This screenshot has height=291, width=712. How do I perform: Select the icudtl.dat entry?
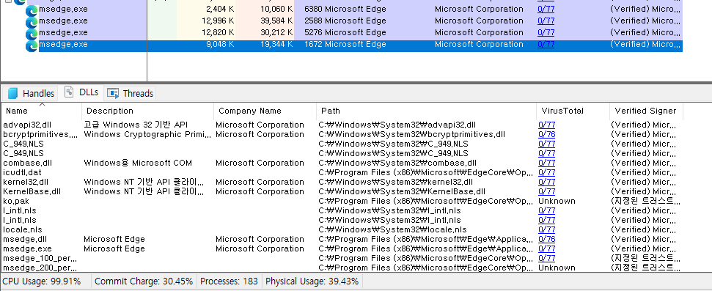click(22, 172)
